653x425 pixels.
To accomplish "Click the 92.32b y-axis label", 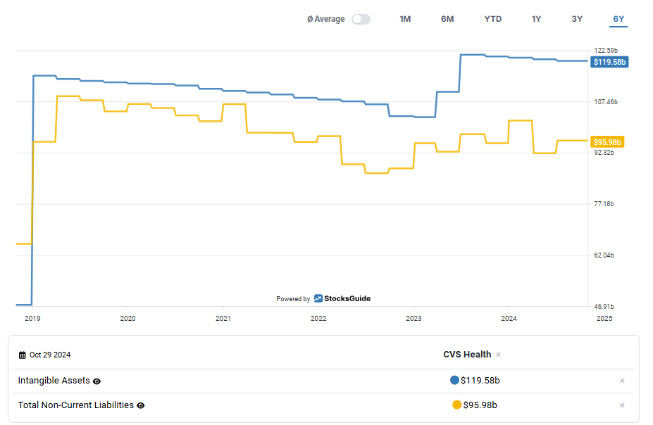I will (x=604, y=153).
